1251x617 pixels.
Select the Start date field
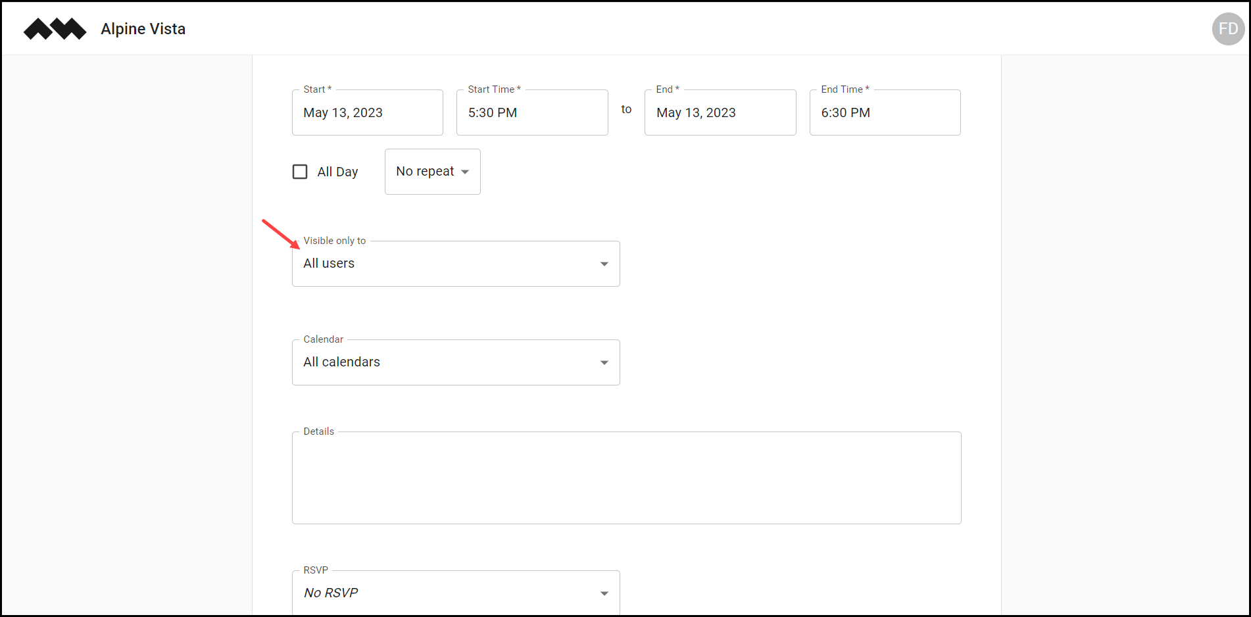(x=368, y=112)
